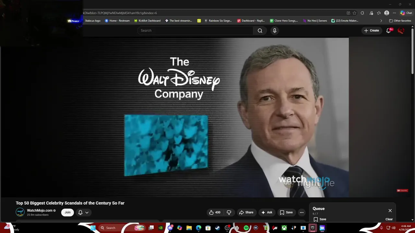Open Edge Settings and more menu

pos(395,13)
